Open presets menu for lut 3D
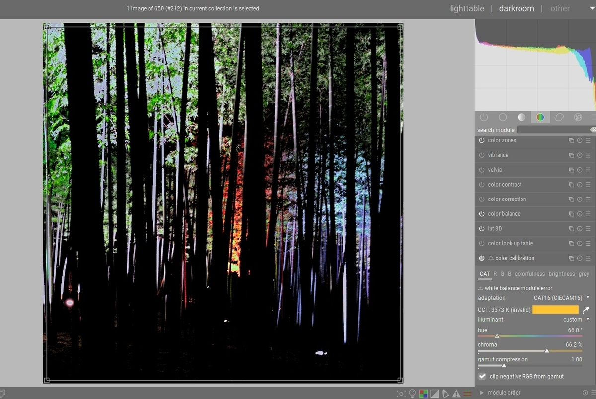The width and height of the screenshot is (596, 399). (588, 229)
